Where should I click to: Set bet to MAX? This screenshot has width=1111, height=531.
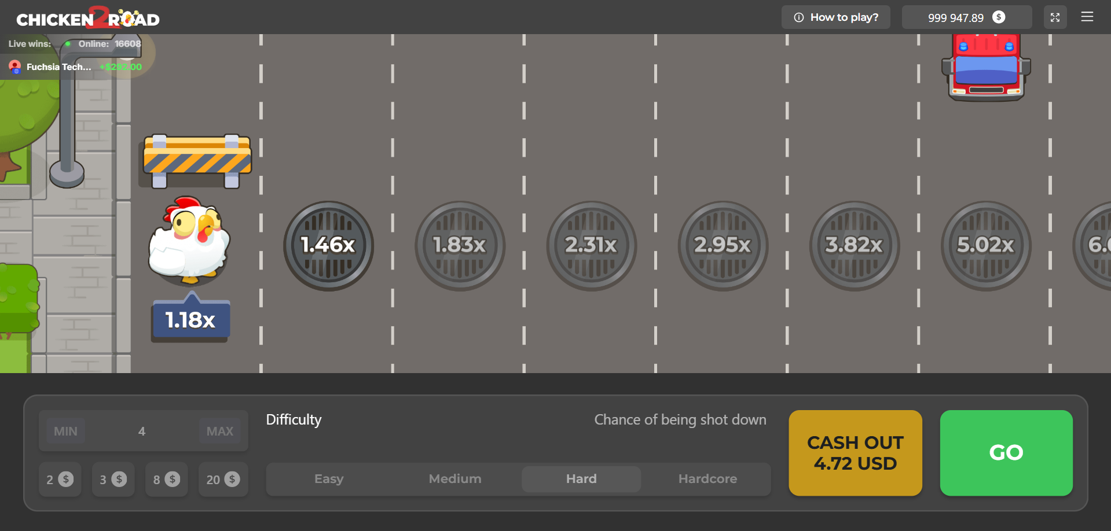pyautogui.click(x=219, y=431)
